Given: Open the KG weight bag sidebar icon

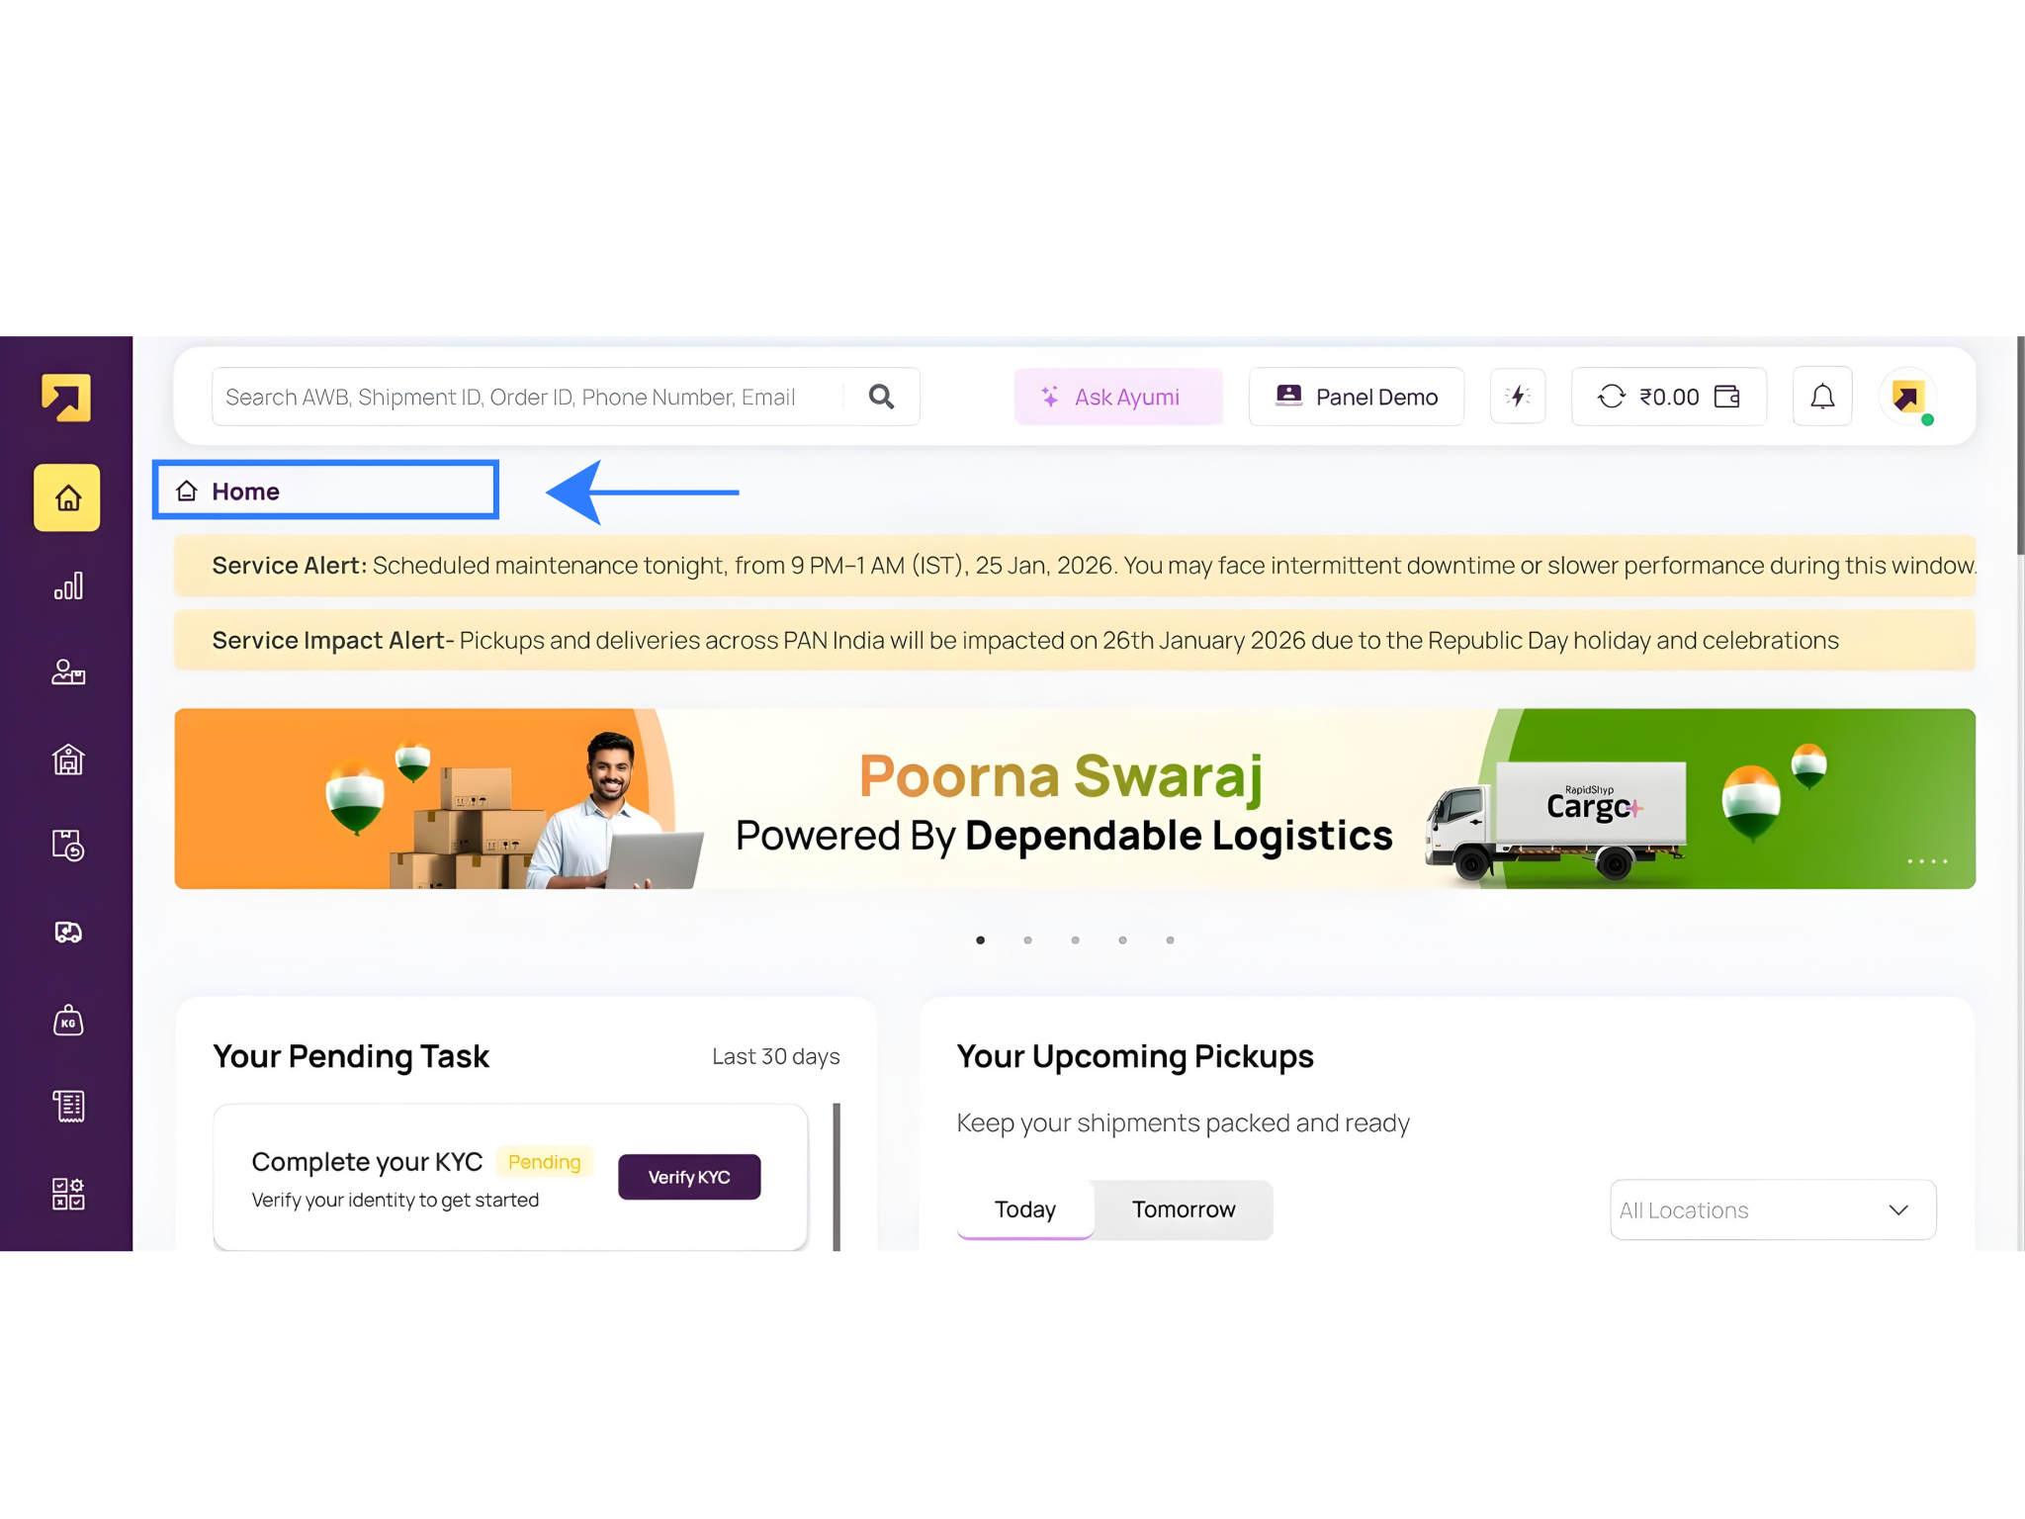Looking at the screenshot, I should point(67,1020).
